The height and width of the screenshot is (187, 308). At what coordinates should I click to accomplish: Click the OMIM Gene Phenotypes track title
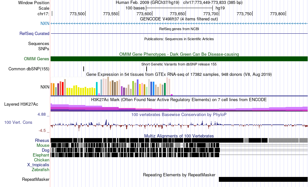[x=179, y=54]
